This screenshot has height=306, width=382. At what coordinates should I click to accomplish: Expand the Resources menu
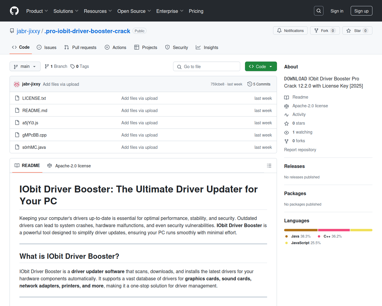(98, 11)
